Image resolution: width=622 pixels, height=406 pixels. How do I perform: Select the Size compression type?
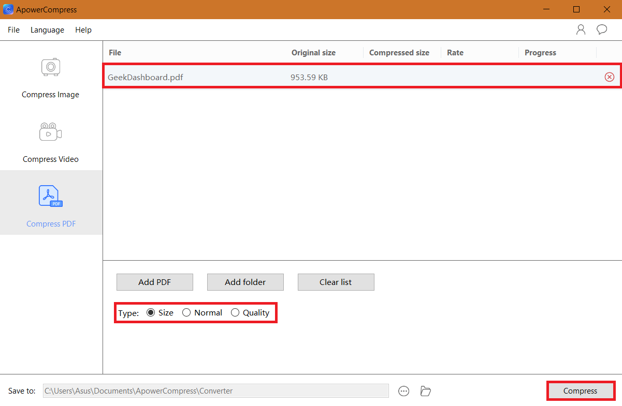pos(151,312)
